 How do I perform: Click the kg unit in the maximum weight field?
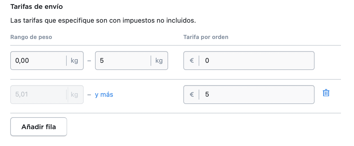tap(159, 61)
